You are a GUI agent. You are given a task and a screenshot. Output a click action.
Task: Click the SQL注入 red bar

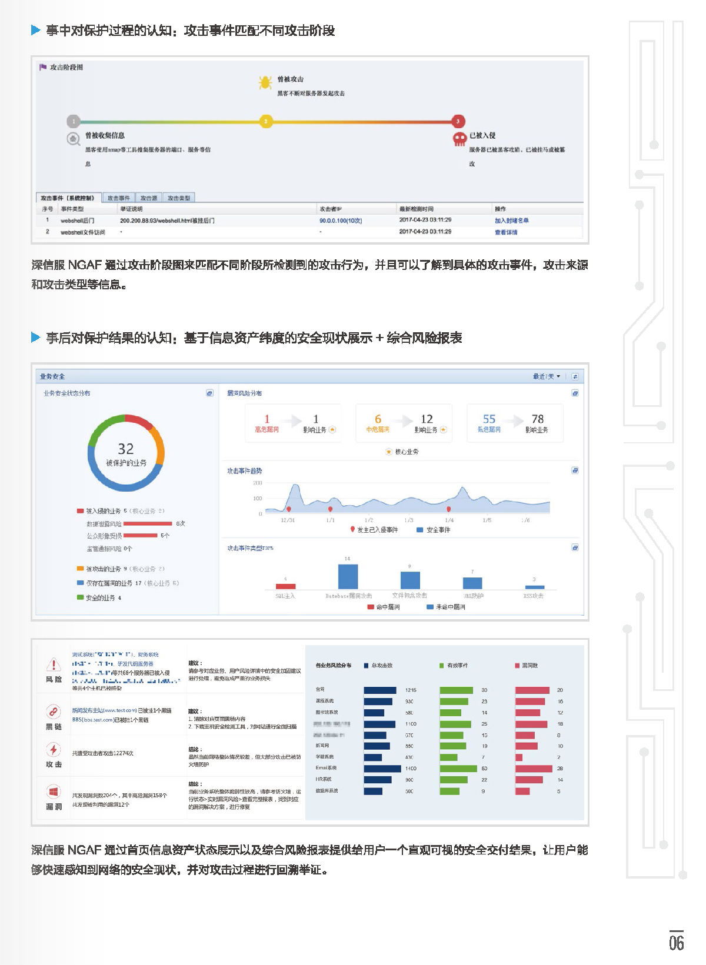click(285, 586)
